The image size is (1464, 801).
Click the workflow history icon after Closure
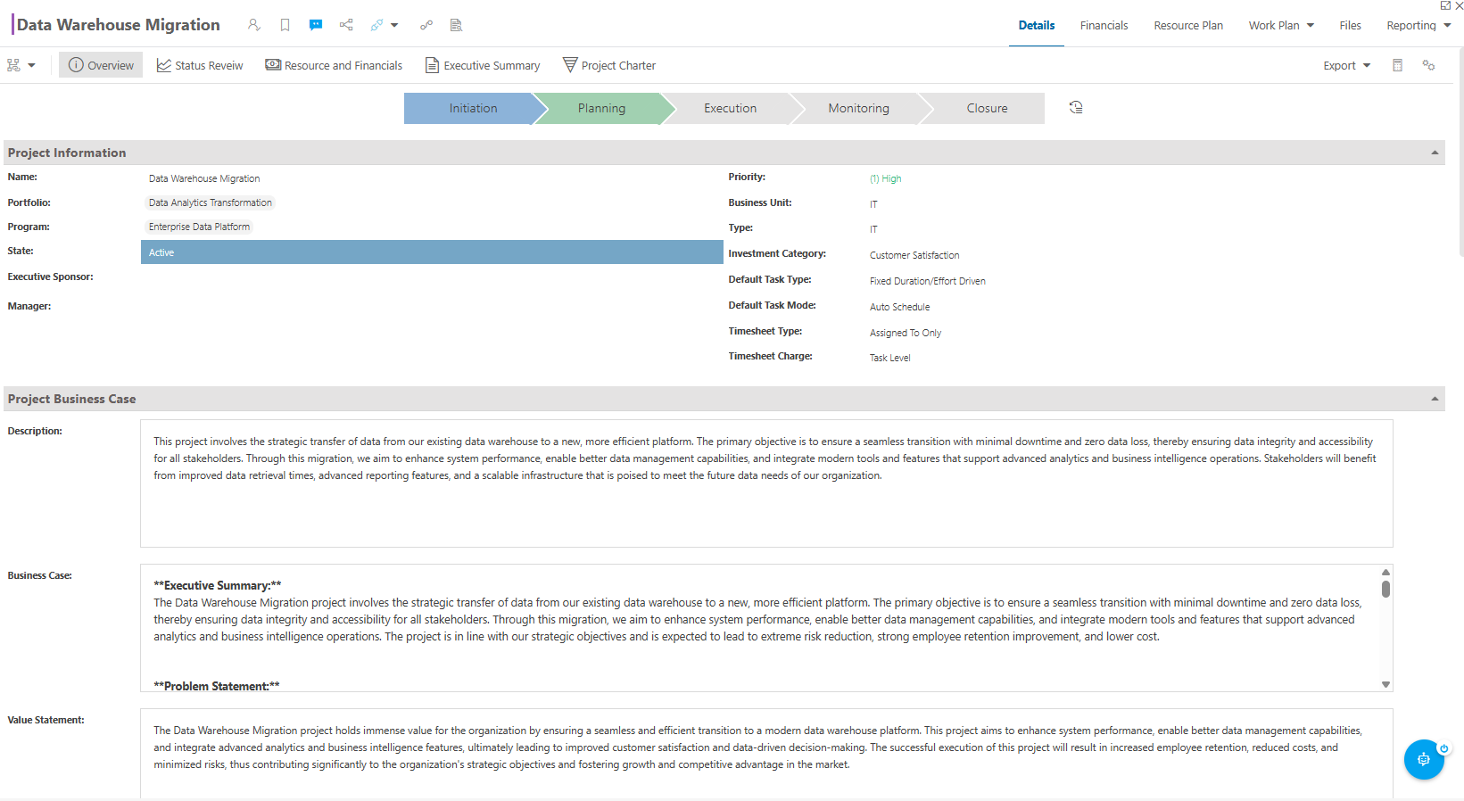tap(1076, 107)
